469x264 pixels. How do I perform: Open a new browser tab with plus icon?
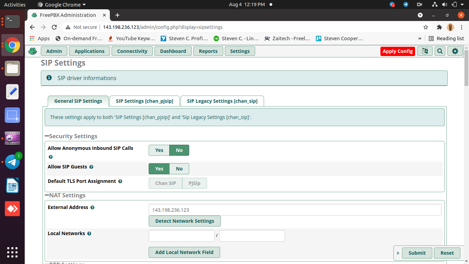click(117, 15)
